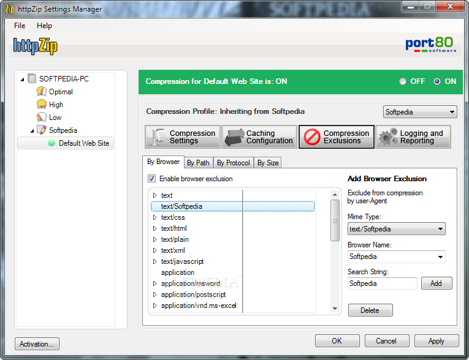Expand the application/postscript node
This screenshot has width=469, height=360.
point(154,294)
